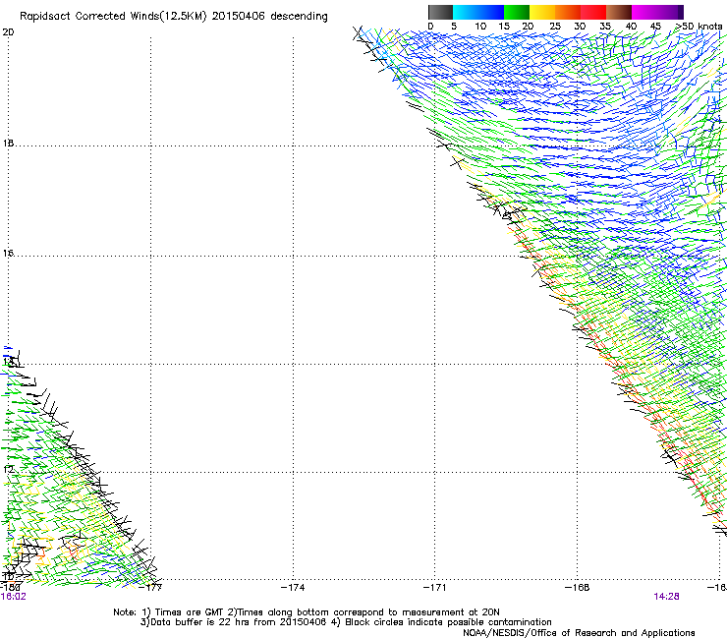Click the '45' legend scale label

pos(655,26)
